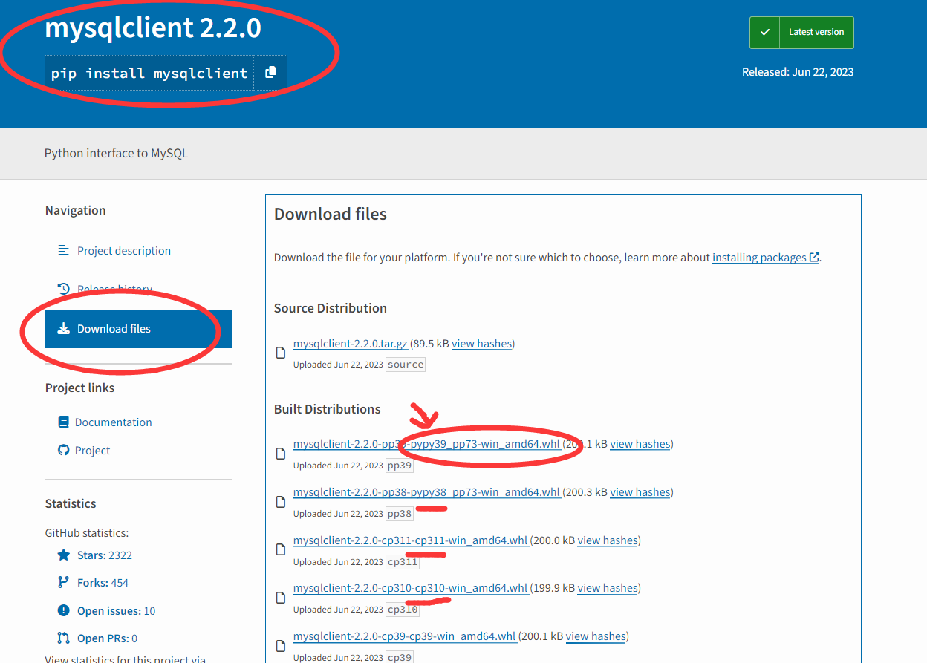The width and height of the screenshot is (927, 663).
Task: Click the star icon beside Stars count
Action: click(63, 555)
